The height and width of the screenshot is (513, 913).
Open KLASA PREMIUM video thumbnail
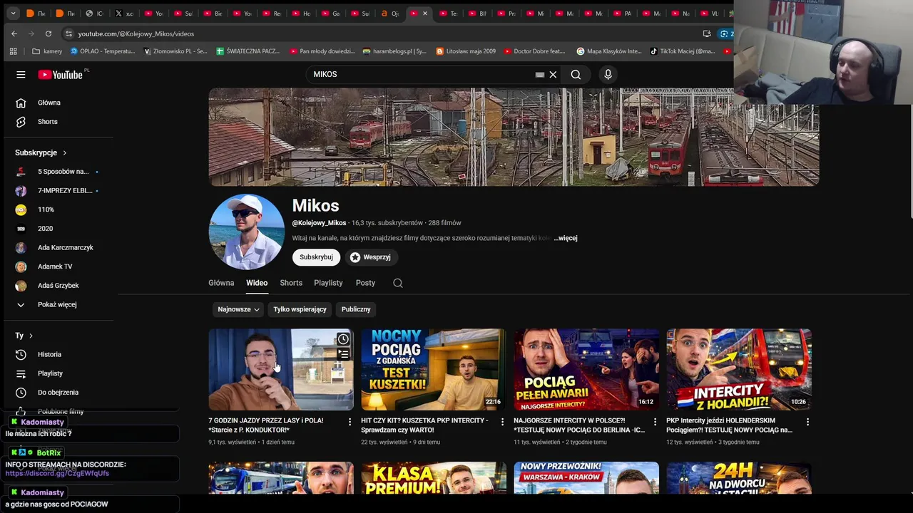point(434,477)
